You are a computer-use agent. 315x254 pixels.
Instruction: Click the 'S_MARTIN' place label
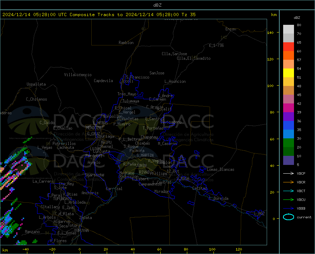point(145,155)
